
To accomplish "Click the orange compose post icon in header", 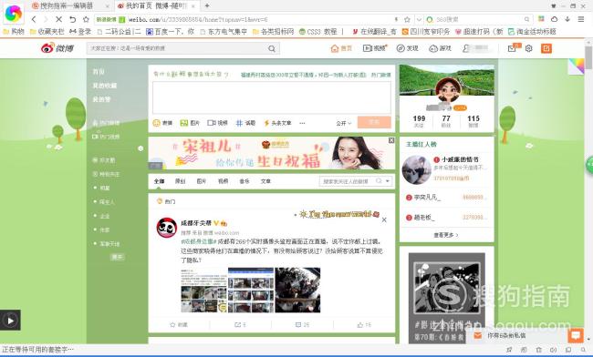I will [546, 48].
